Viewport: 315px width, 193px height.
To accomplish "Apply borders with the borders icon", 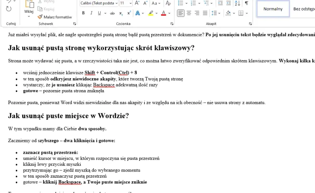I will 241,13.
